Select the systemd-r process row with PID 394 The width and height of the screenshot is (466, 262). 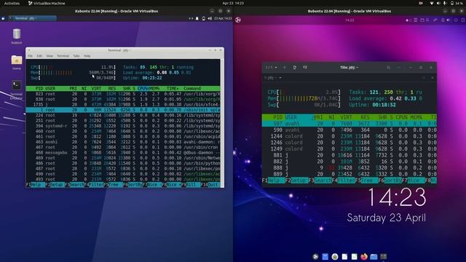(123, 126)
